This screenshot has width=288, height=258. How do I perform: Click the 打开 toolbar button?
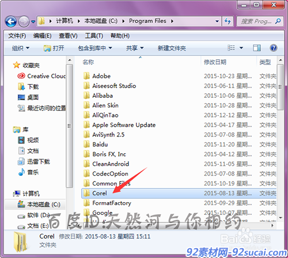point(54,48)
